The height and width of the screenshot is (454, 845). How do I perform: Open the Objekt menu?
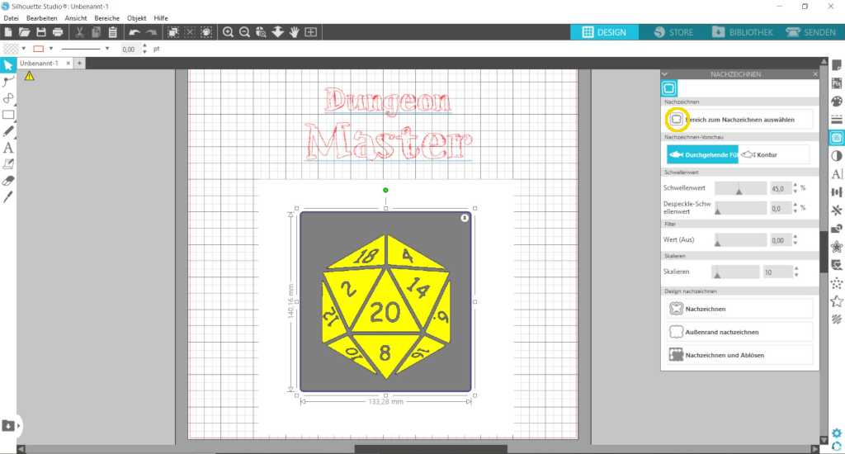(x=136, y=18)
